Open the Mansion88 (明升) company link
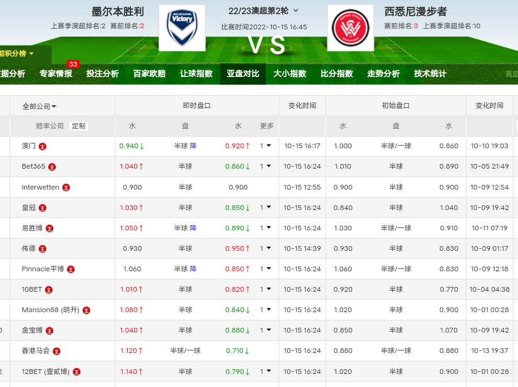This screenshot has height=387, width=518. pos(50,310)
